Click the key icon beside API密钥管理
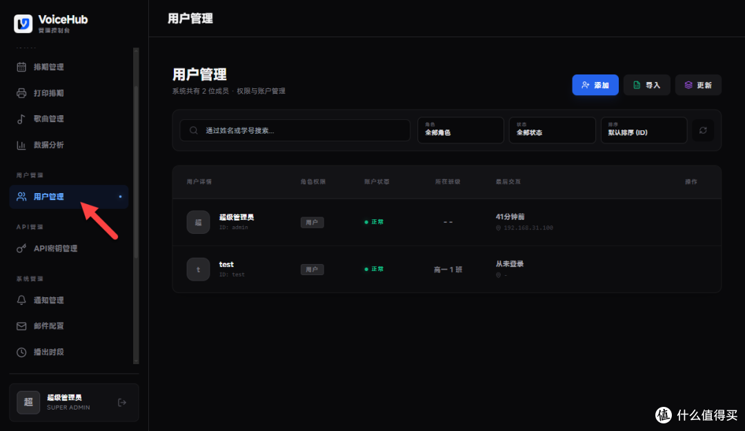 point(21,248)
